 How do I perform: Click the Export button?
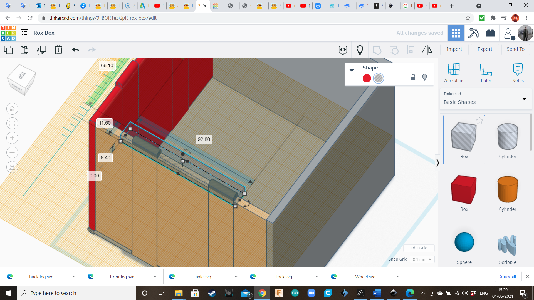(485, 49)
